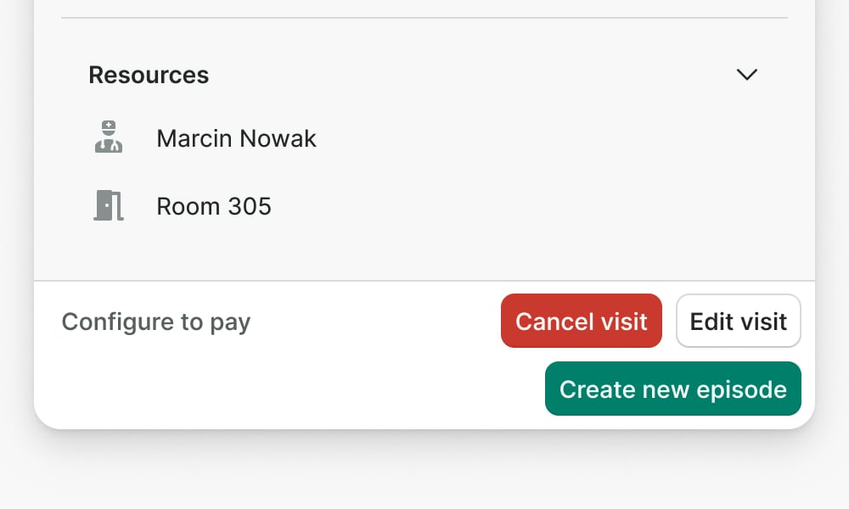
Task: Click the doctor icon beside Marcin Nowak
Action: coord(108,137)
